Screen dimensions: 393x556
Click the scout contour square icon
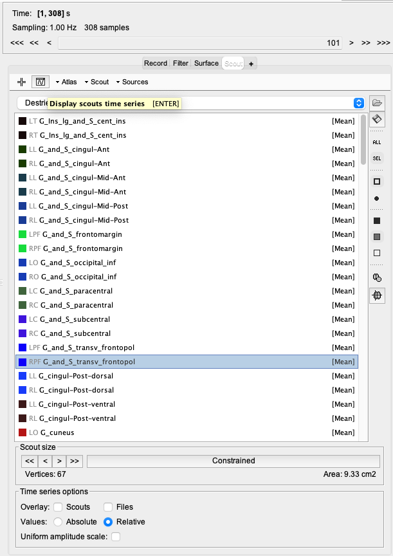pyautogui.click(x=377, y=181)
